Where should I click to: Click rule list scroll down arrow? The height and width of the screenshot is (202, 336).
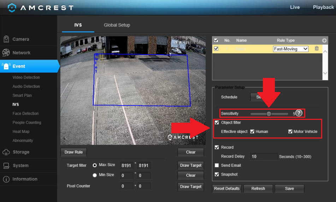tap(325, 73)
